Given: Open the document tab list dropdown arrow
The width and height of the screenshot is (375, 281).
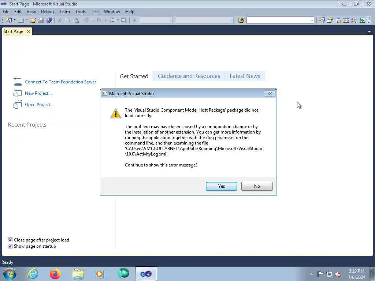Looking at the screenshot, I should coord(369,31).
